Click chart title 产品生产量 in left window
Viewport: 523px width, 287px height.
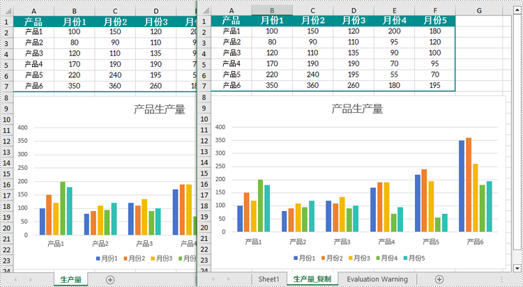(160, 109)
